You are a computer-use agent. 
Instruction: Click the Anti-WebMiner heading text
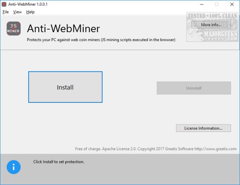pyautogui.click(x=63, y=28)
